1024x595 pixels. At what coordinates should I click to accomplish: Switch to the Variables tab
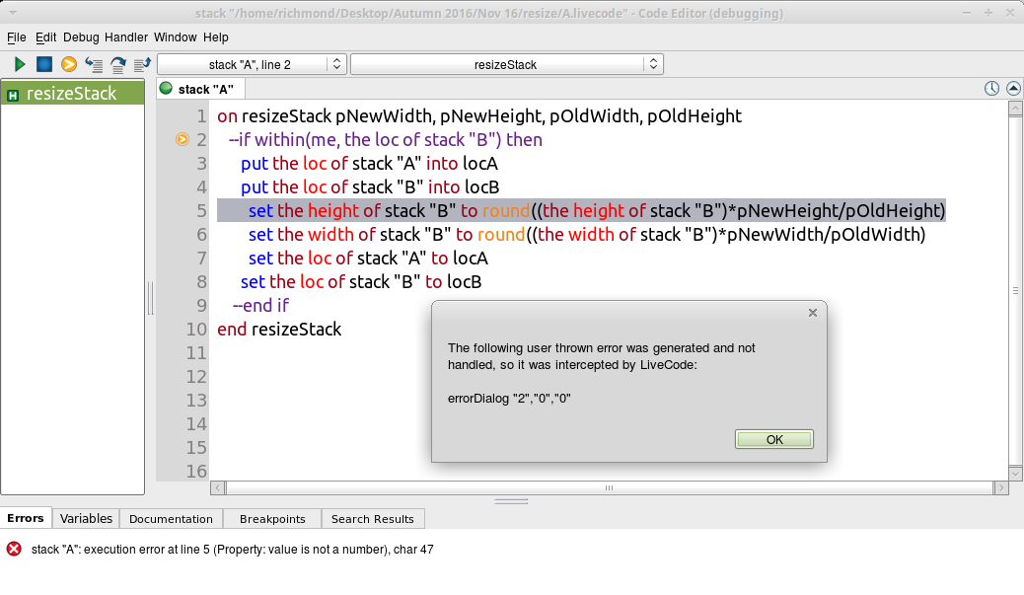click(86, 518)
